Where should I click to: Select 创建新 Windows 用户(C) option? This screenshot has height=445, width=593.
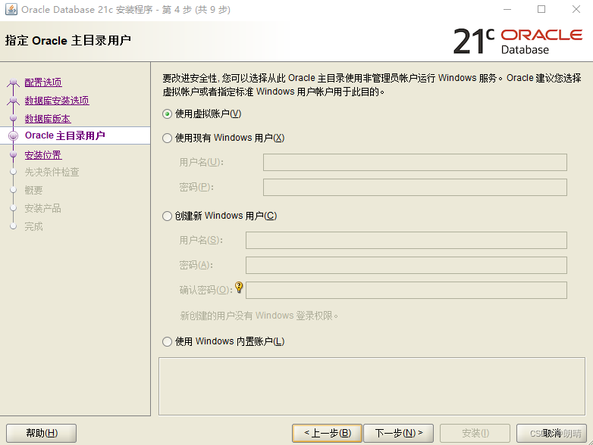pyautogui.click(x=167, y=216)
